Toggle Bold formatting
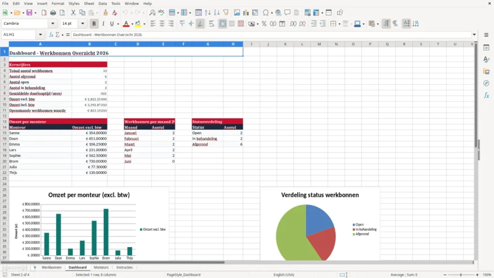The height and width of the screenshot is (278, 494). click(94, 24)
